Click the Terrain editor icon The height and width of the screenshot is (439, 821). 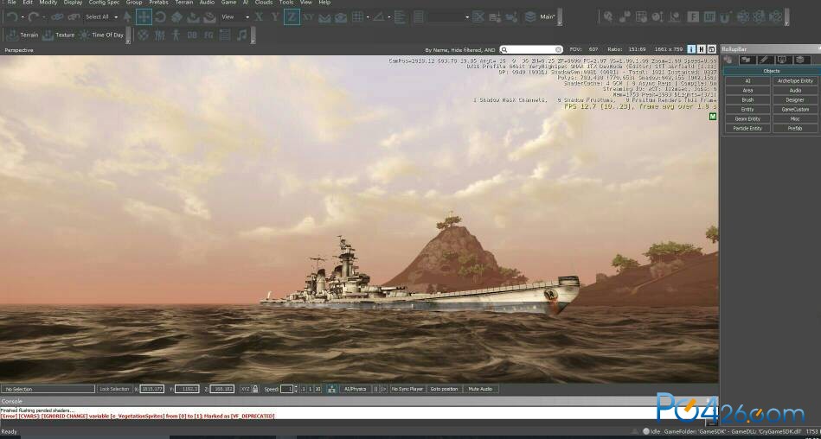[x=13, y=35]
